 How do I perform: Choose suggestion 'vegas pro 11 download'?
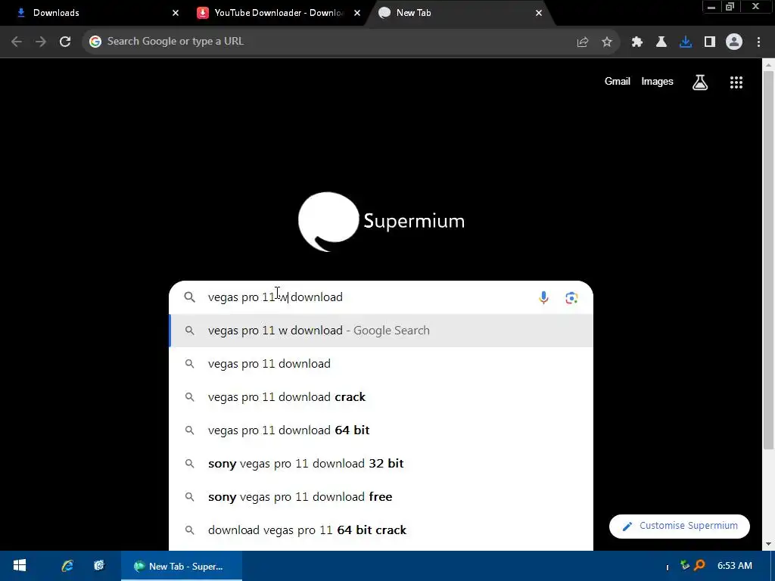click(x=381, y=364)
